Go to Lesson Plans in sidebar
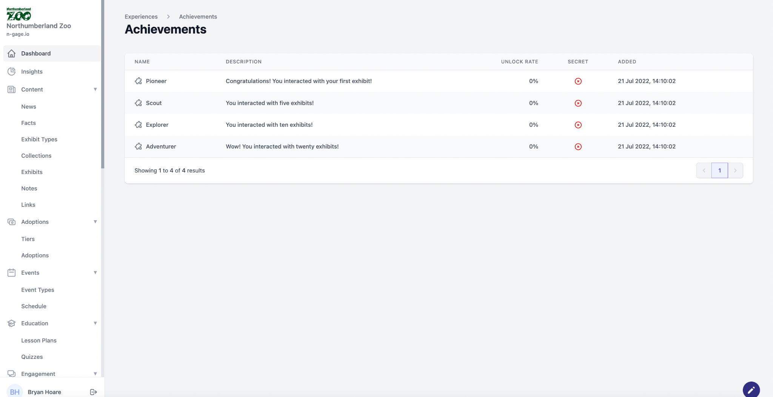The width and height of the screenshot is (773, 397). [39, 340]
